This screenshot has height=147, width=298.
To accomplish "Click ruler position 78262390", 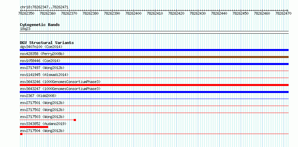I will [x=112, y=13].
